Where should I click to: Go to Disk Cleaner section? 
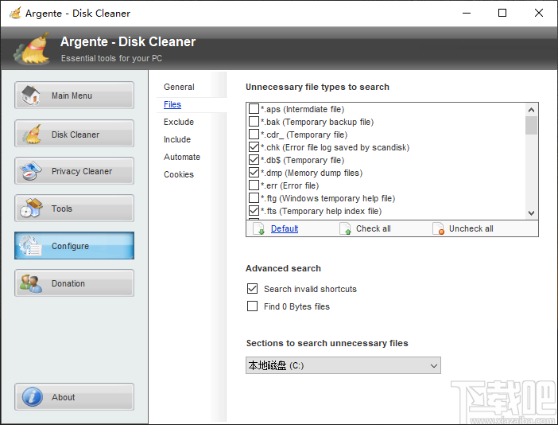pos(75,134)
